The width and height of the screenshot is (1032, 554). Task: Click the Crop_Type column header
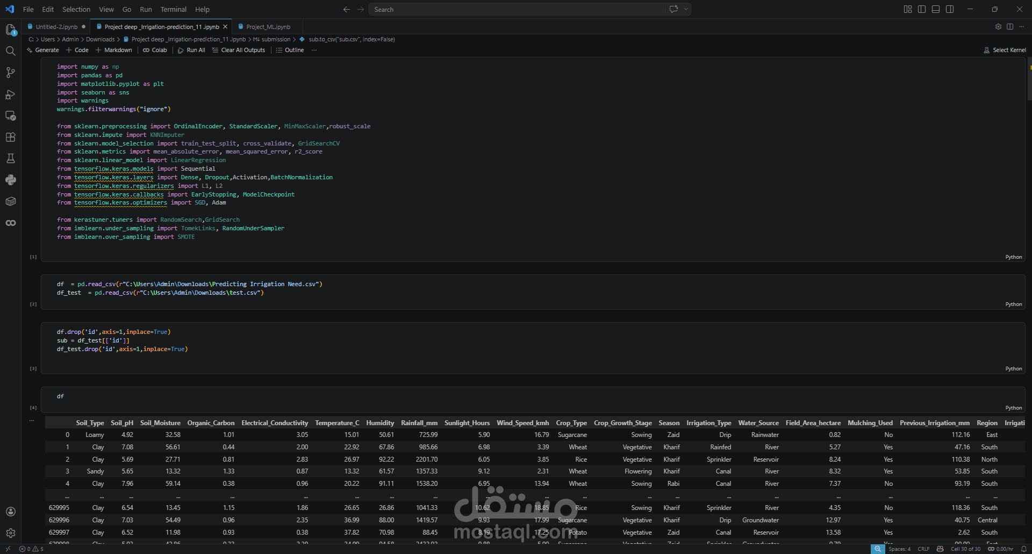tap(571, 423)
